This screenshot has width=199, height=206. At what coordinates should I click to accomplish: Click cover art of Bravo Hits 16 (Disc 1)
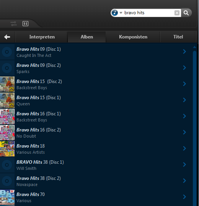[x=7, y=116]
